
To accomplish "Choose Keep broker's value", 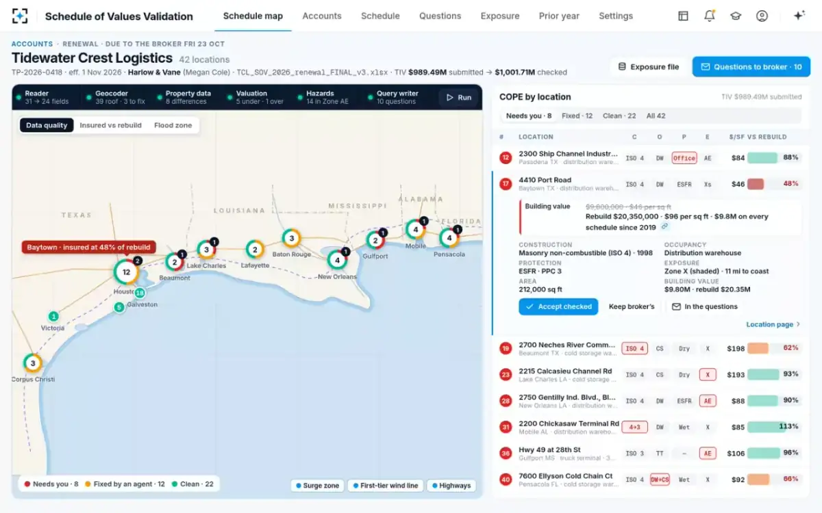I will (x=632, y=306).
